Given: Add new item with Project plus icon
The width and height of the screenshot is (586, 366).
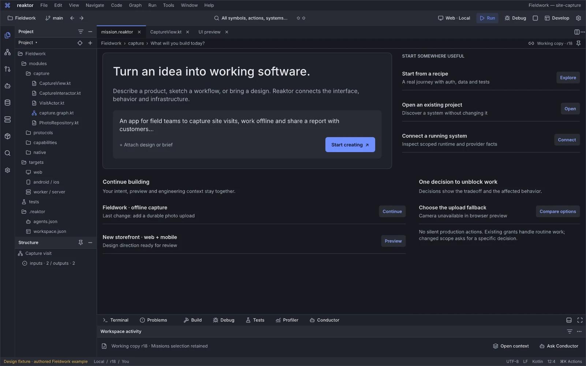Looking at the screenshot, I should (x=90, y=43).
